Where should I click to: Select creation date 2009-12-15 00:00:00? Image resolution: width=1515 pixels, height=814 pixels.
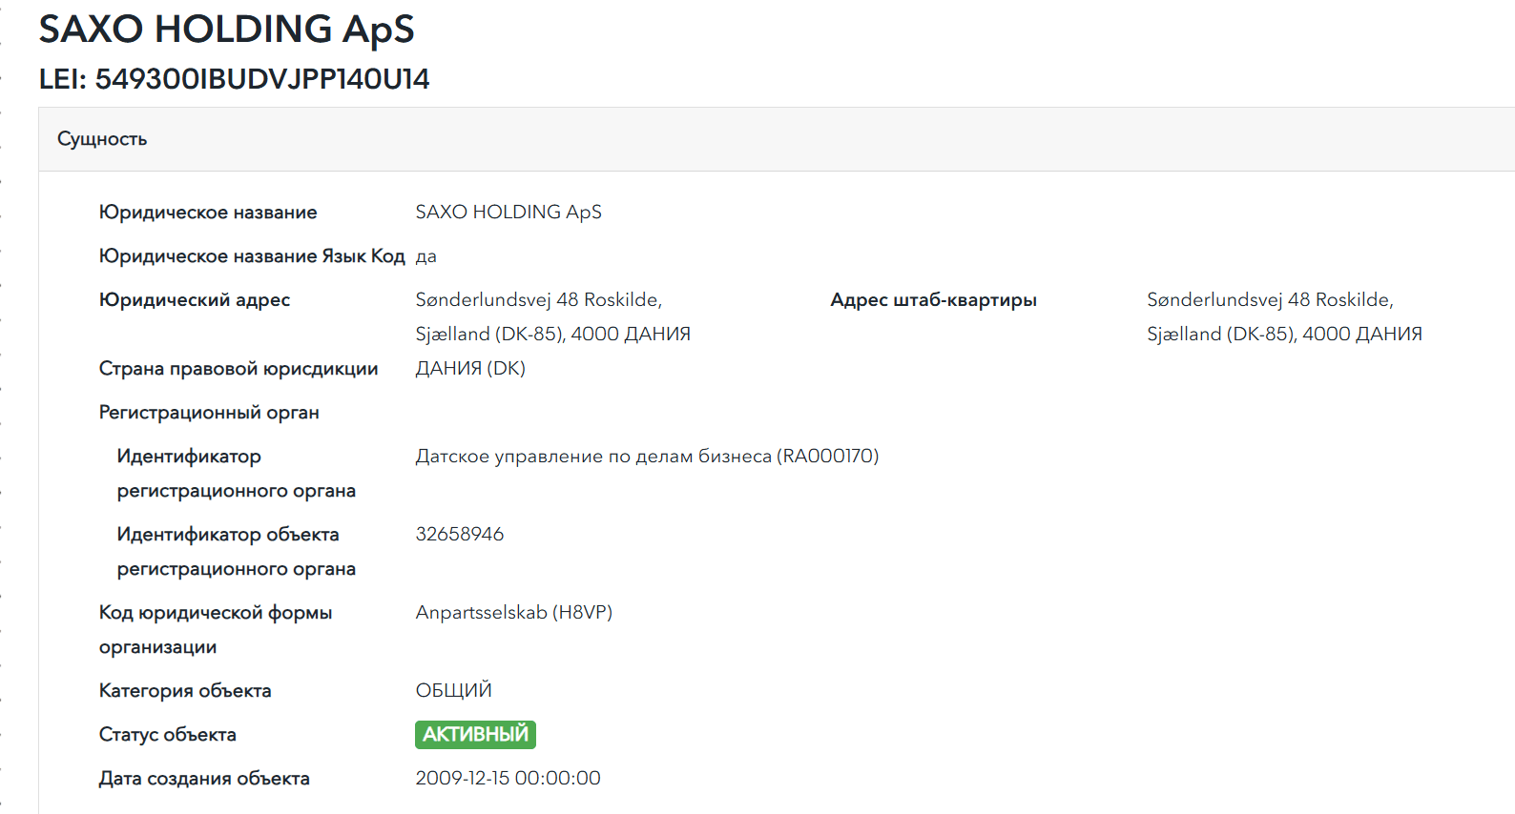(508, 779)
